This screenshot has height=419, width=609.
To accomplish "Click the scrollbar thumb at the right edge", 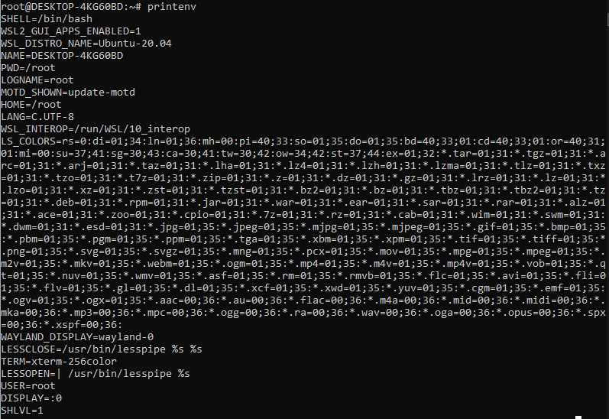I will [x=607, y=18].
